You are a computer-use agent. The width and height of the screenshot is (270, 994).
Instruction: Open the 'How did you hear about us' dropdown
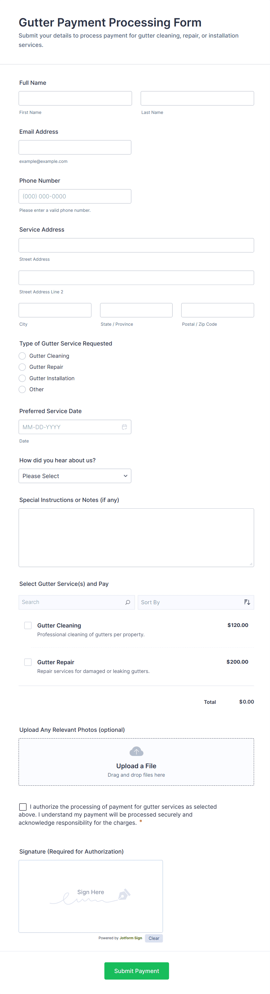pos(75,476)
